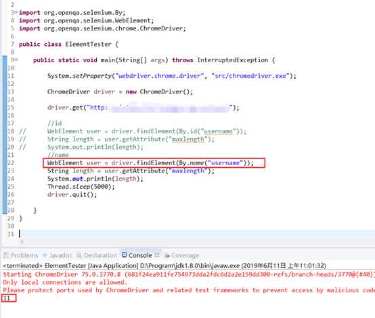Viewport: 375px width, 318px height.
Task: Collapse the main method fold marker at line 9
Action: click(16, 60)
